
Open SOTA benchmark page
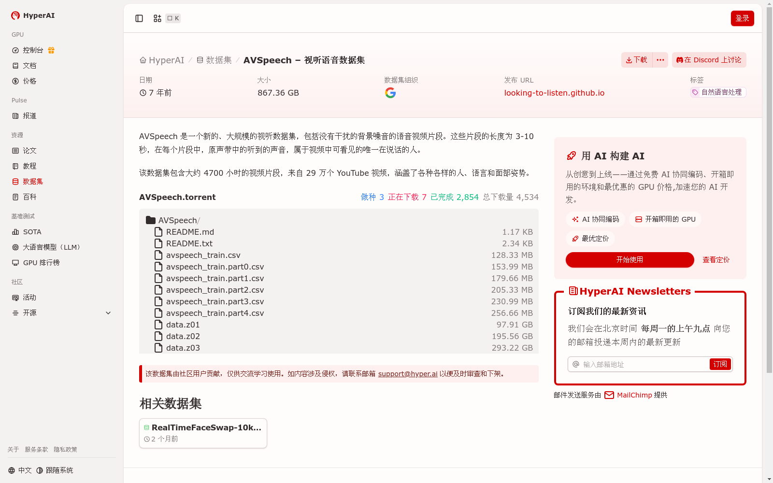(27, 232)
